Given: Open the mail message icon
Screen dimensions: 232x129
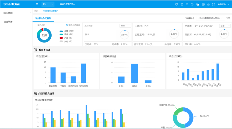Looking at the screenshot, I should point(203,4).
